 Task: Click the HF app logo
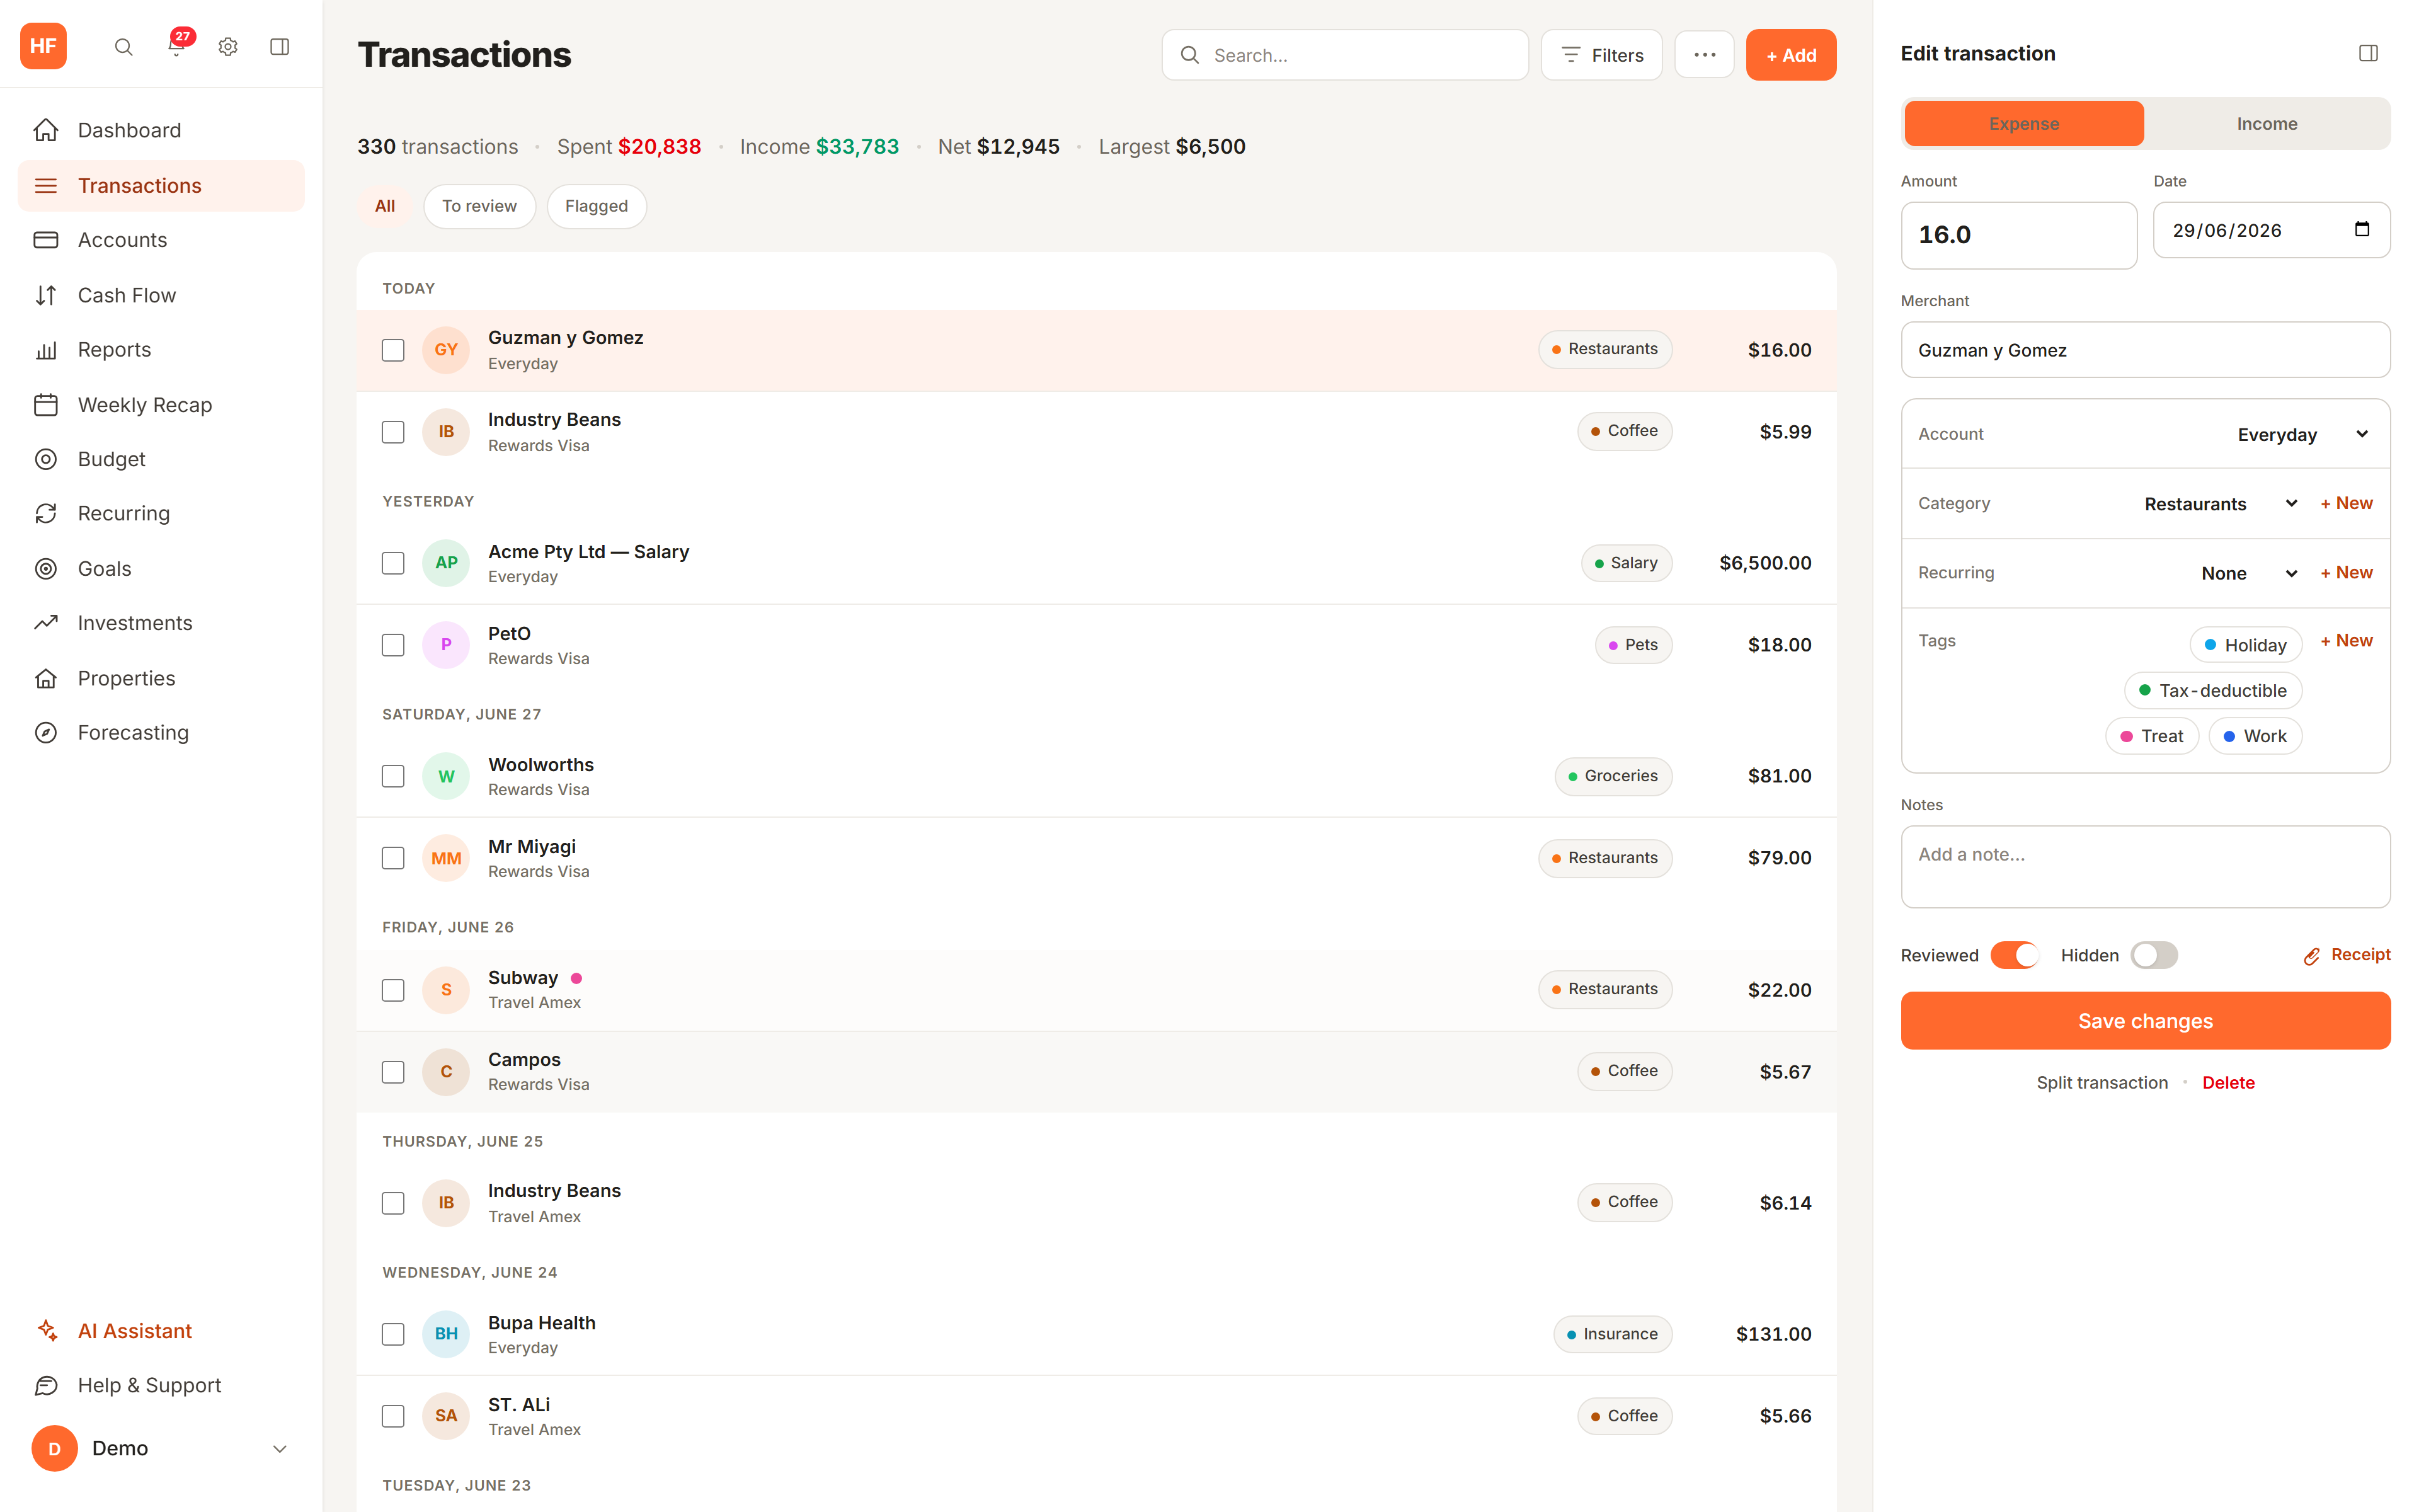coord(43,46)
